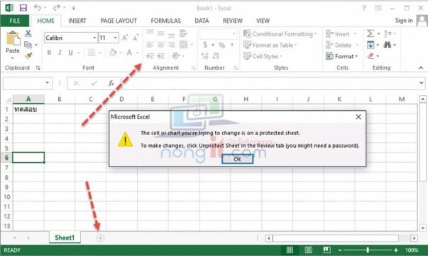This screenshot has width=428, height=256.
Task: Switch to the FORMULAS tab
Action: pos(165,21)
